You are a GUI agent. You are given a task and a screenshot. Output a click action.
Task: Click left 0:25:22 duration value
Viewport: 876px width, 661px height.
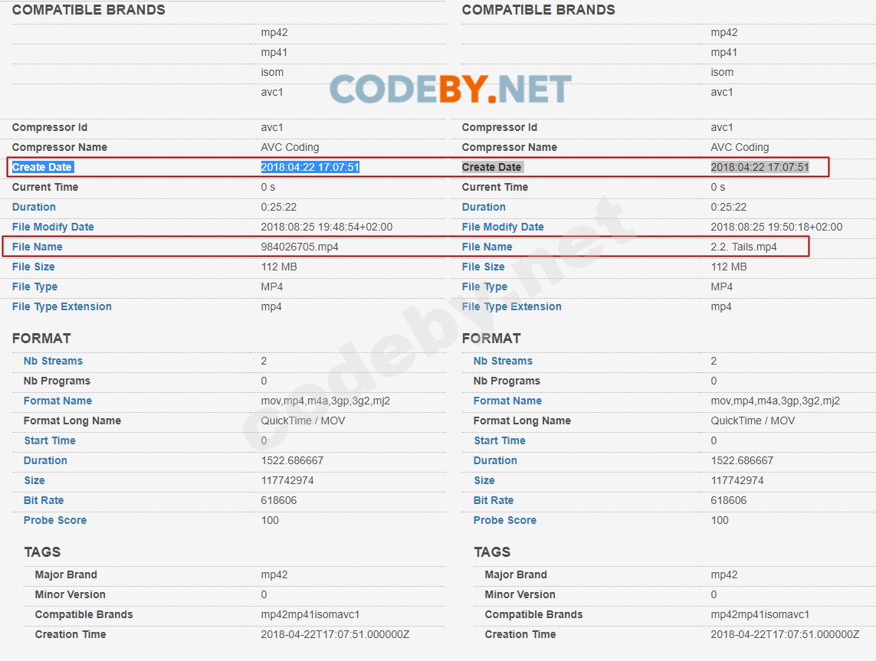click(x=279, y=207)
